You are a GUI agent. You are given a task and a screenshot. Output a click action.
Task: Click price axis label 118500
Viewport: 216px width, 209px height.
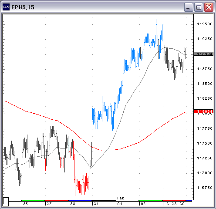[204, 84]
